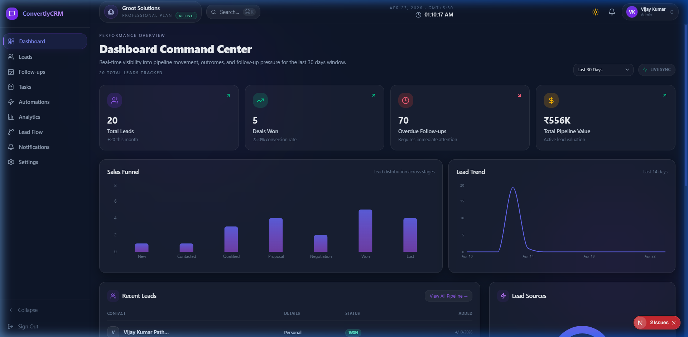Click the Automations lightning icon
The height and width of the screenshot is (337, 688).
[x=11, y=102]
